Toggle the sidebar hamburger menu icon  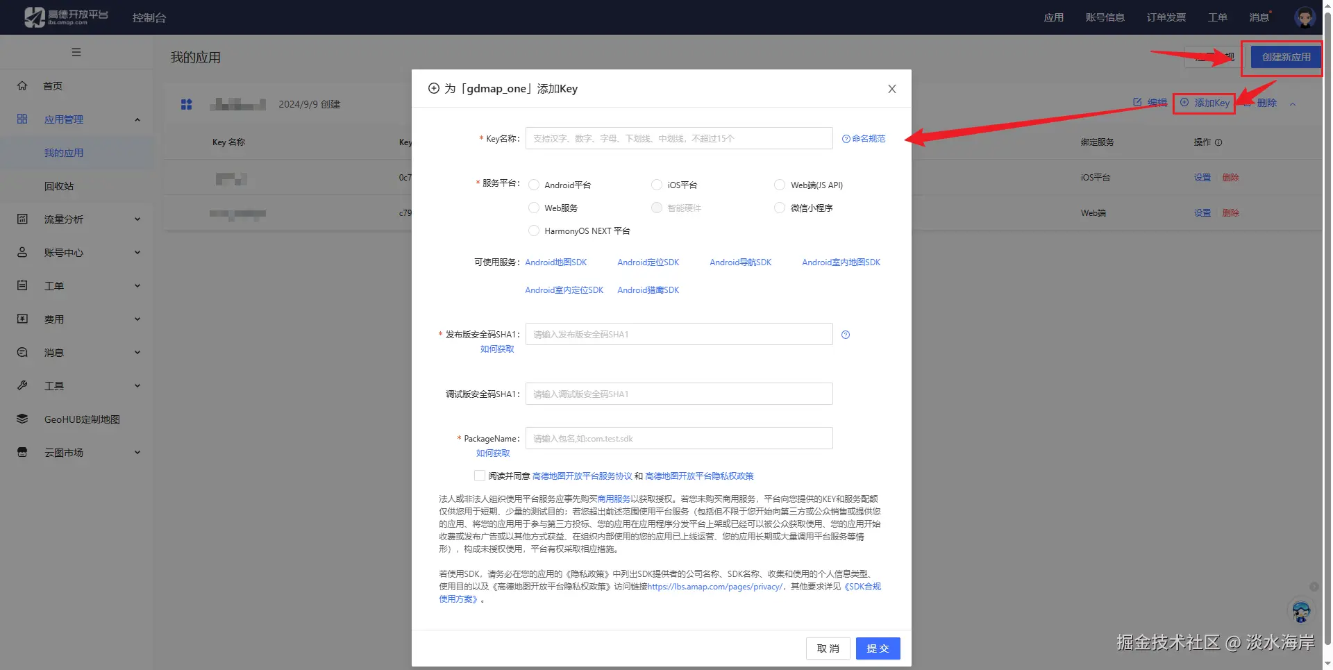(76, 52)
